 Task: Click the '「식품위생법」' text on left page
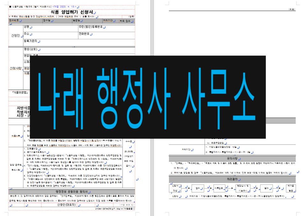[x=20, y=92]
